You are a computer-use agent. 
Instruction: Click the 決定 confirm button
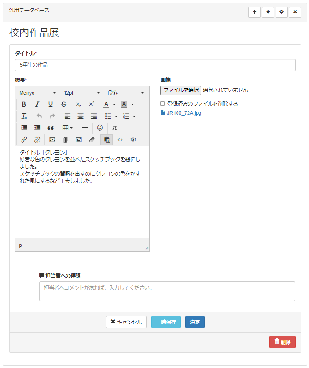[x=195, y=322]
